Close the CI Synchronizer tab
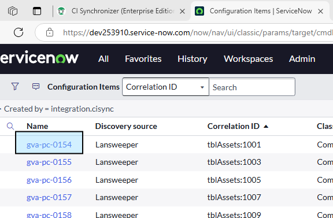 tap(182, 11)
